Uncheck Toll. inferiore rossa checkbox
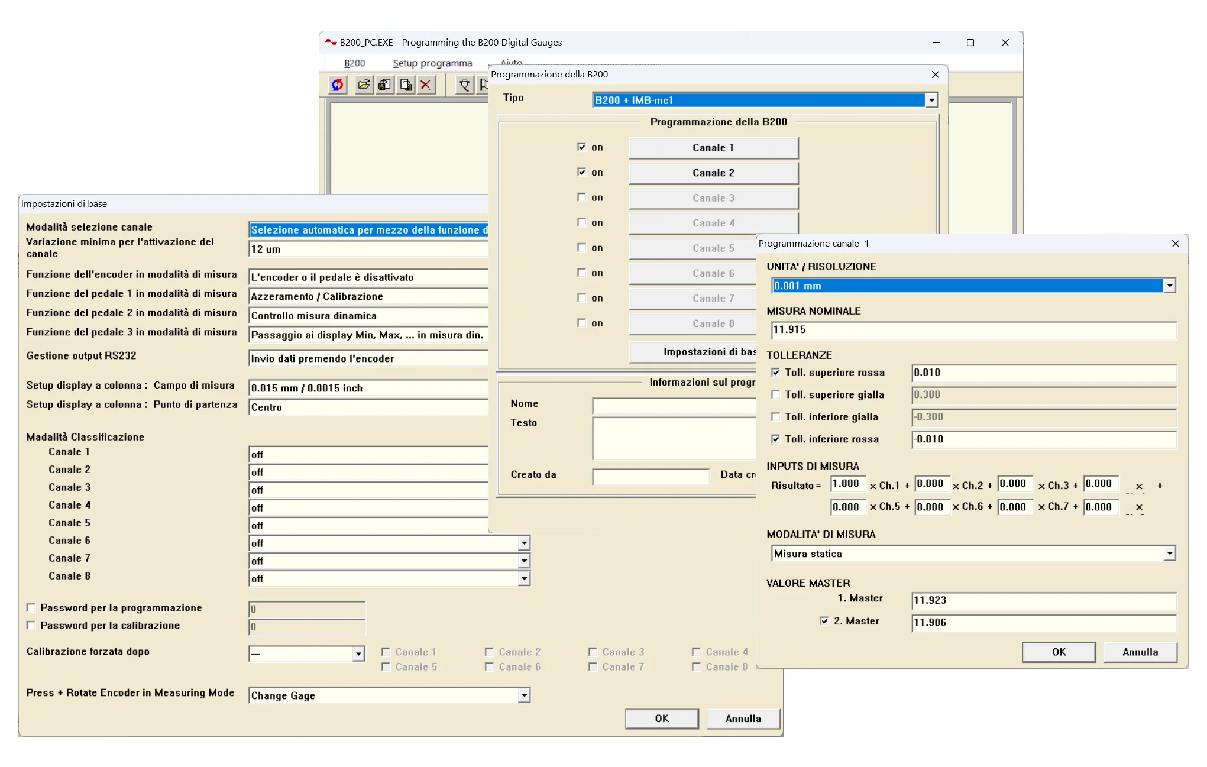This screenshot has height=767, width=1207. click(x=775, y=439)
